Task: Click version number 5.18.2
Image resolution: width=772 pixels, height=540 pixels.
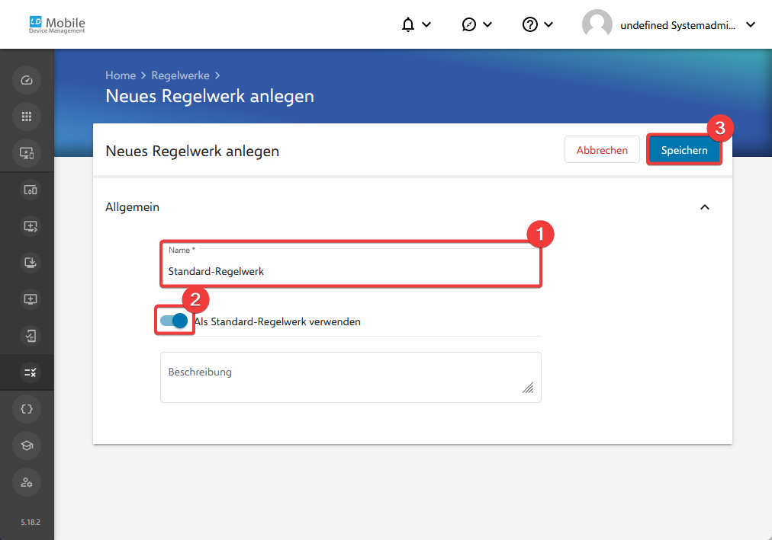Action: [31, 522]
